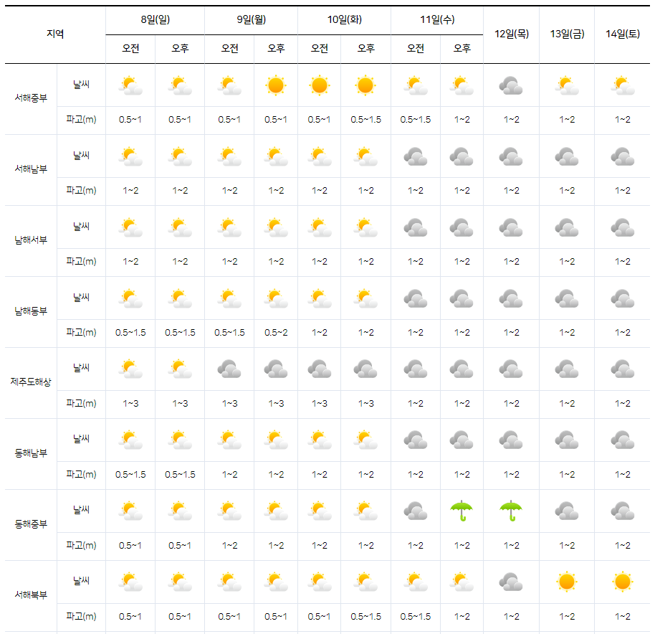Click 서해남부 partly cloudy icon for 10일 오후
This screenshot has height=634, width=655.
click(x=365, y=157)
